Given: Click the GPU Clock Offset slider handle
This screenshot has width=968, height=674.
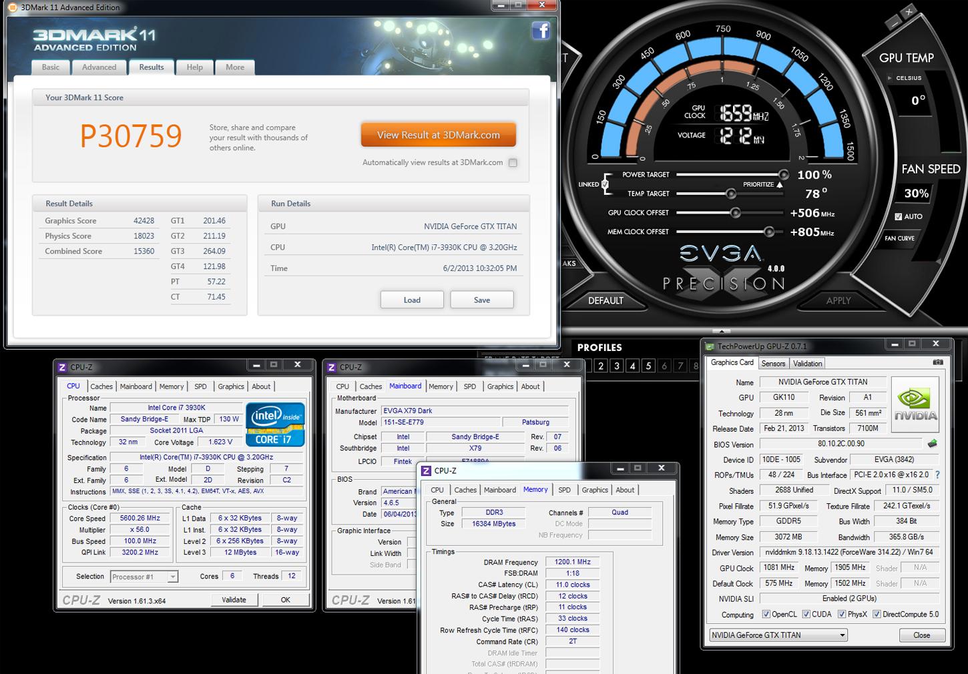Looking at the screenshot, I should tap(735, 213).
